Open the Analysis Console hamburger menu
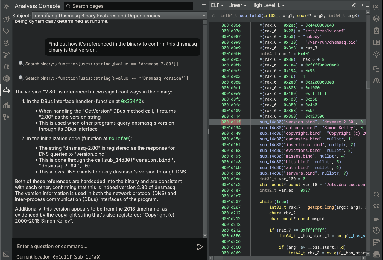 [204, 6]
